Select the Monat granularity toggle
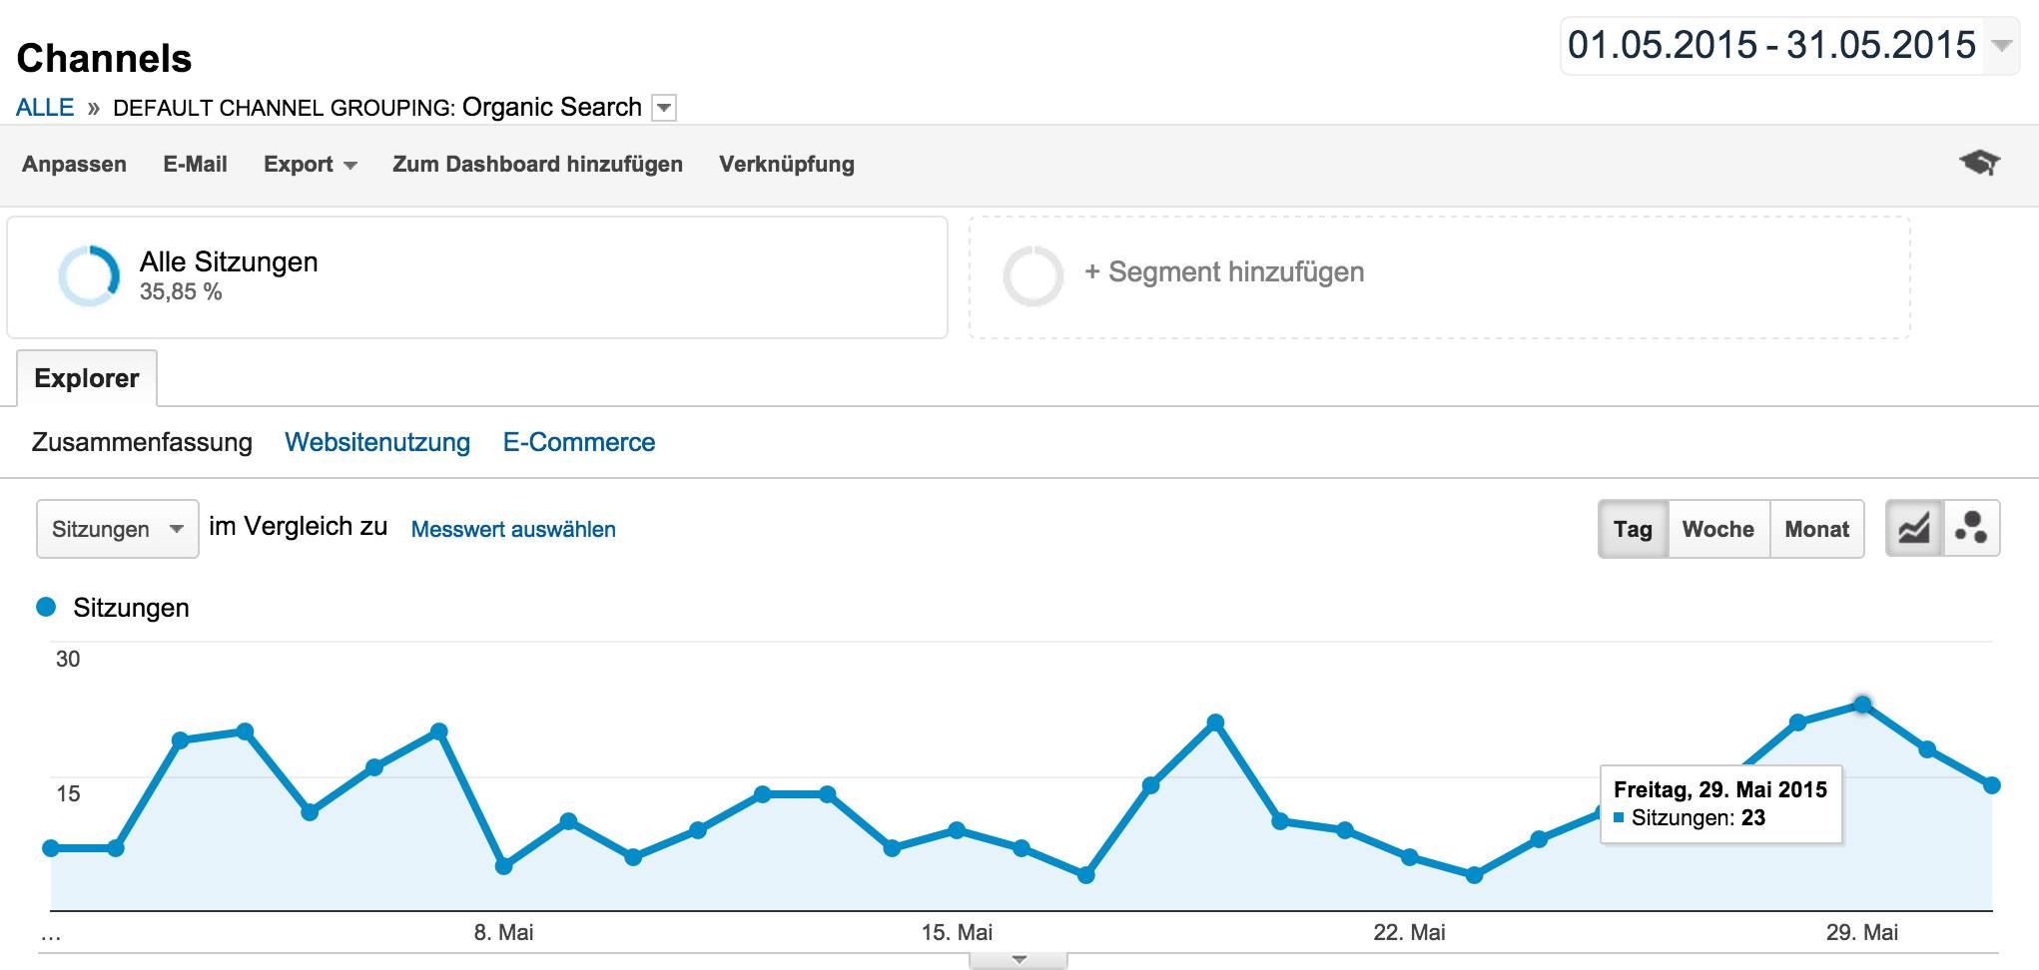The height and width of the screenshot is (970, 2039). click(1816, 529)
